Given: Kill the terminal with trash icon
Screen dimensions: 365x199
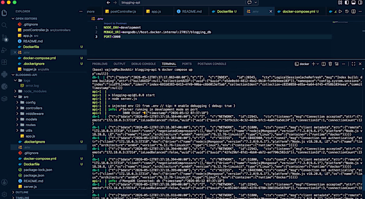Looking at the screenshot, I should pyautogui.click(x=330, y=64).
